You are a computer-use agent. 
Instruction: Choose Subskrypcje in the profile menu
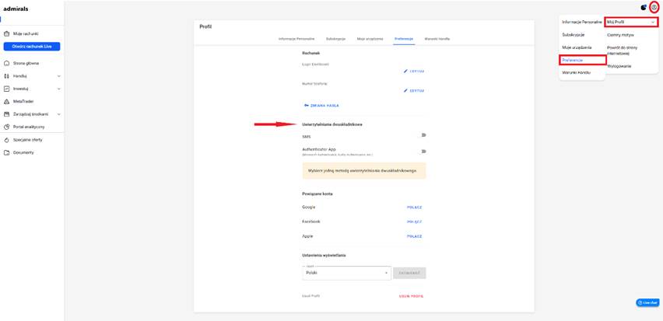point(574,35)
